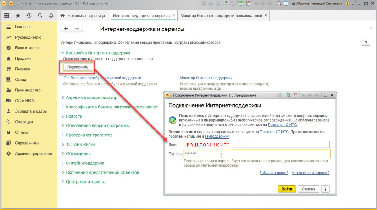Open the Банк и касса section
This screenshot has height=210, width=377.
pos(29,48)
